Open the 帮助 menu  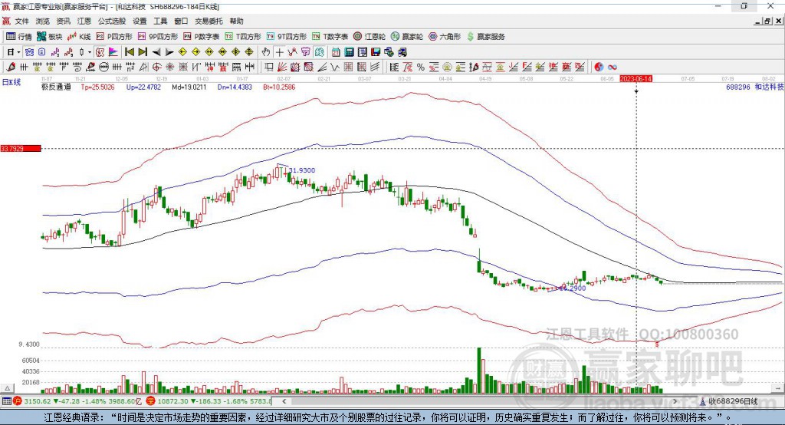[236, 21]
